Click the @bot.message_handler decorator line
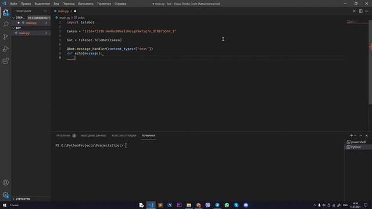Screen dimensions: 372x209 click(110, 49)
